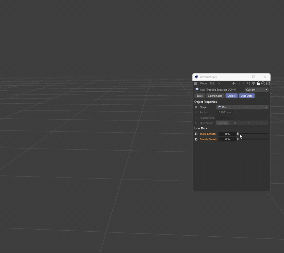Click the User Data section heading
The width and height of the screenshot is (284, 253).
[x=201, y=128]
